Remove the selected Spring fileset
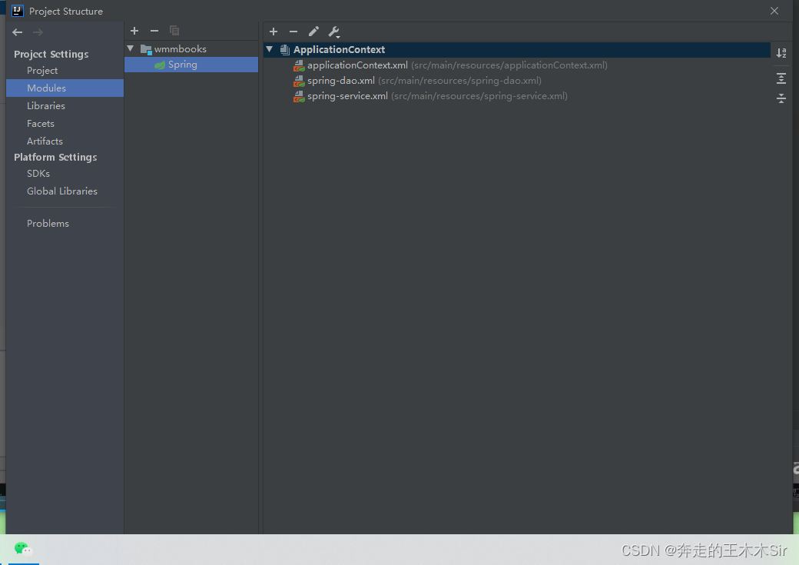The width and height of the screenshot is (799, 565). (293, 32)
